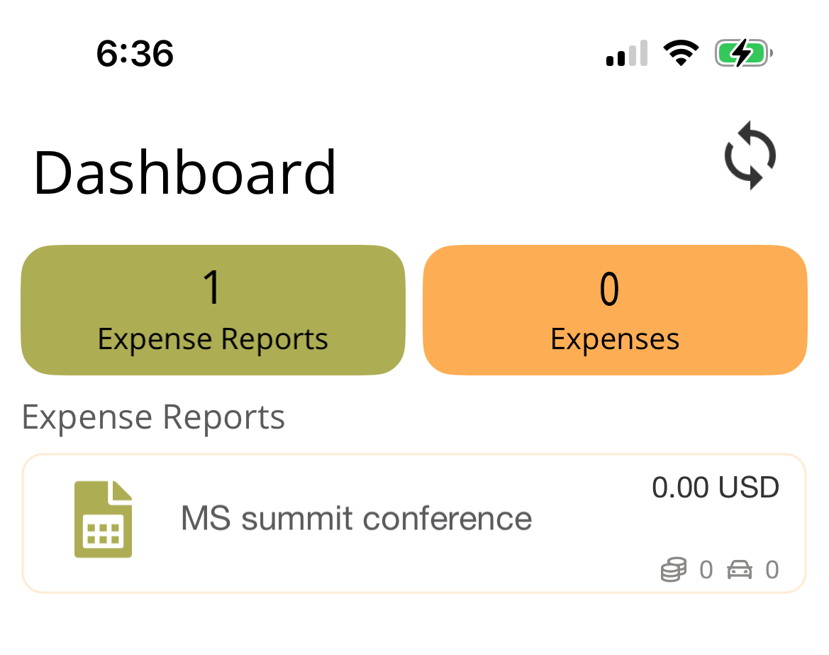Tap the car mileage icon
Viewport: 829px width, 655px height.
click(740, 569)
